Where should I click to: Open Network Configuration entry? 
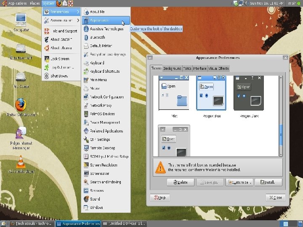[106, 97]
